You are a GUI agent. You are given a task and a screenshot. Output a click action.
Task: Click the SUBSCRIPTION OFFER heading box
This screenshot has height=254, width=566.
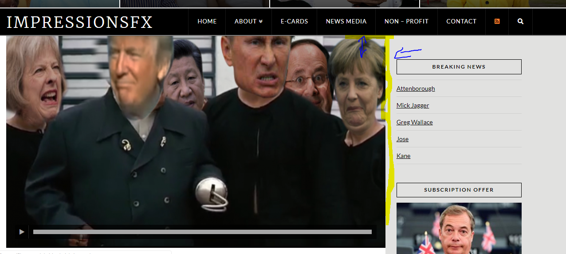click(x=459, y=190)
